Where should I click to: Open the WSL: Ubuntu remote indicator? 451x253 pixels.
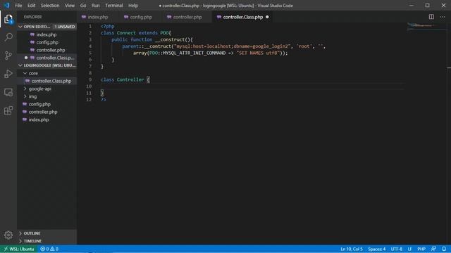point(19,249)
